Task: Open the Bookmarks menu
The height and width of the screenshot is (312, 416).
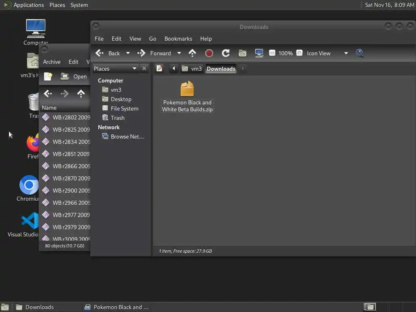Action: pyautogui.click(x=178, y=39)
